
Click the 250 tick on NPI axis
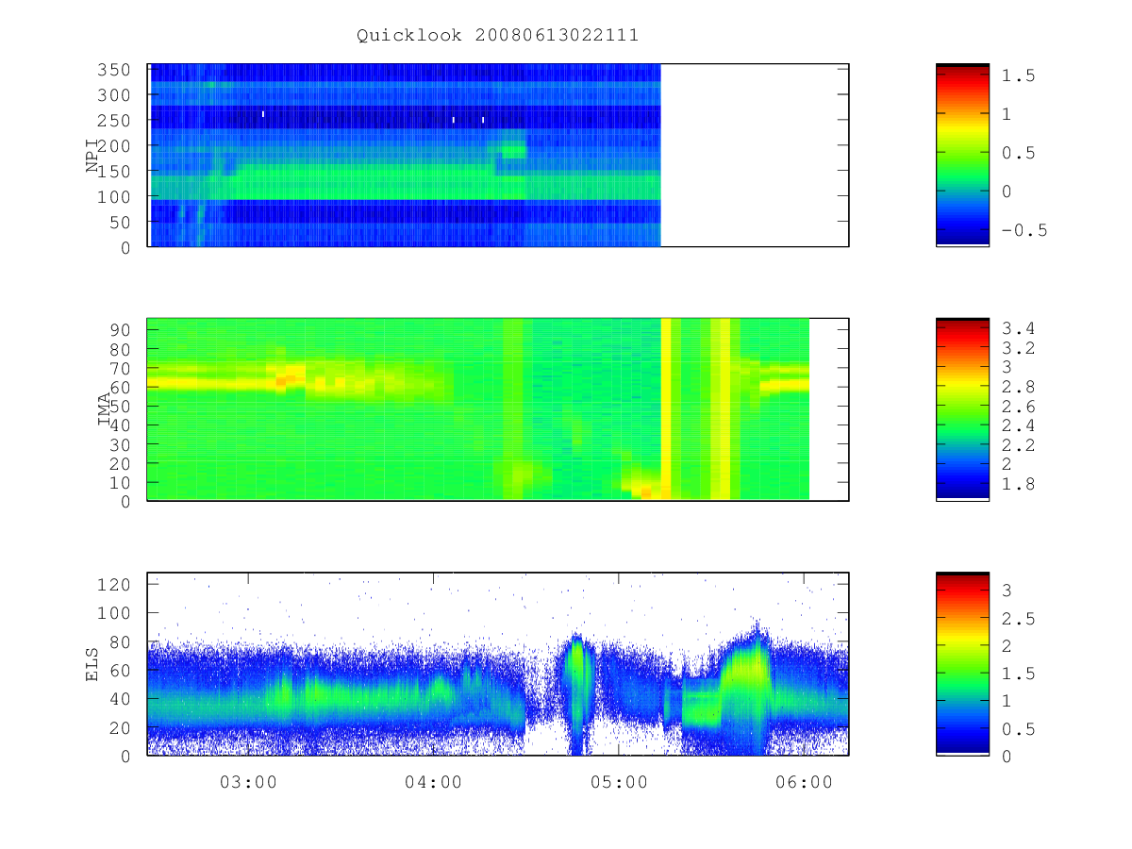[x=115, y=121]
